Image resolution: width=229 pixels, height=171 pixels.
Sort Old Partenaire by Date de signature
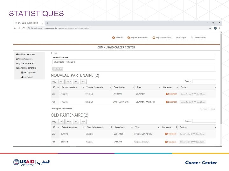click(x=72, y=127)
